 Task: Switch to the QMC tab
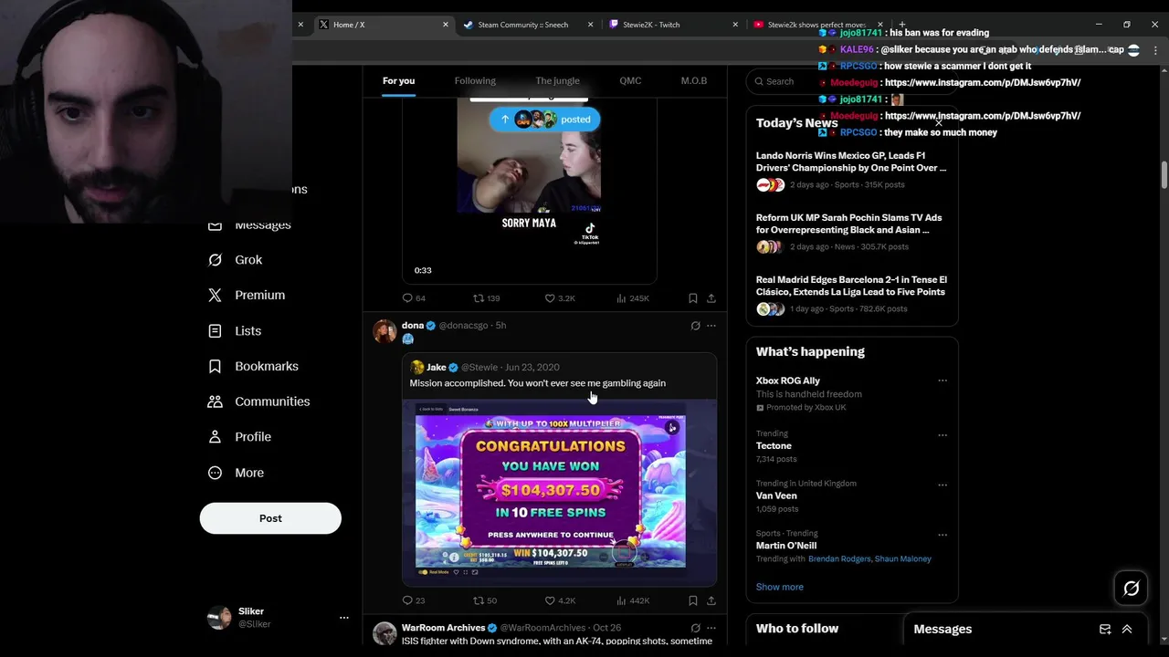(x=630, y=80)
